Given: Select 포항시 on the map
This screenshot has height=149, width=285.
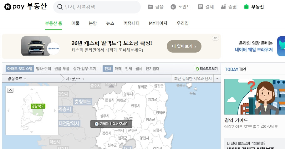Looking at the screenshot, I should [157, 130].
